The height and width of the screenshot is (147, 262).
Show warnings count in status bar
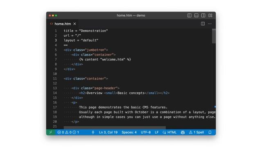(68, 132)
